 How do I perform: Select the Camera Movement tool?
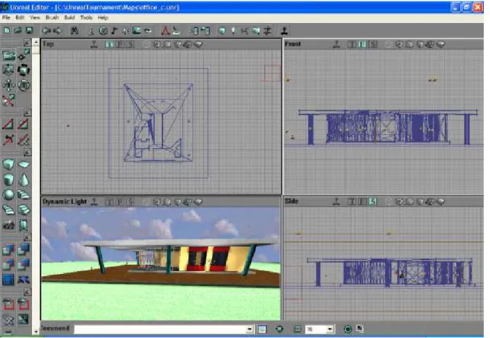coord(8,55)
